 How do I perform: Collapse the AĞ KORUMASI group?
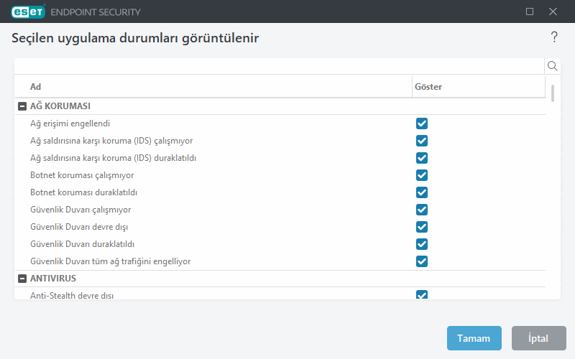(22, 106)
